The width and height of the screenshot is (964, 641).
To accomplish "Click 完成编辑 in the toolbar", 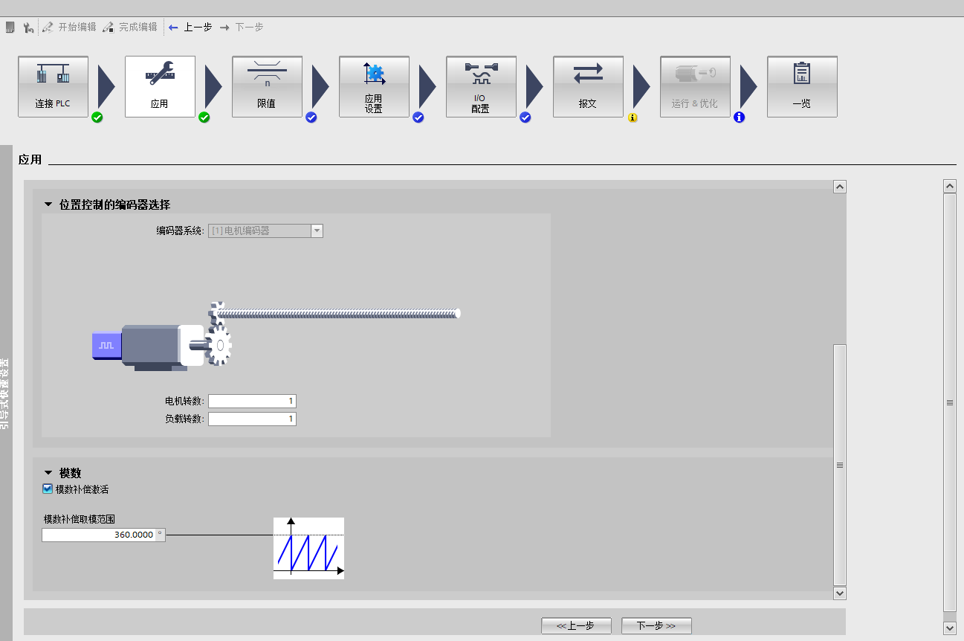I will point(130,27).
